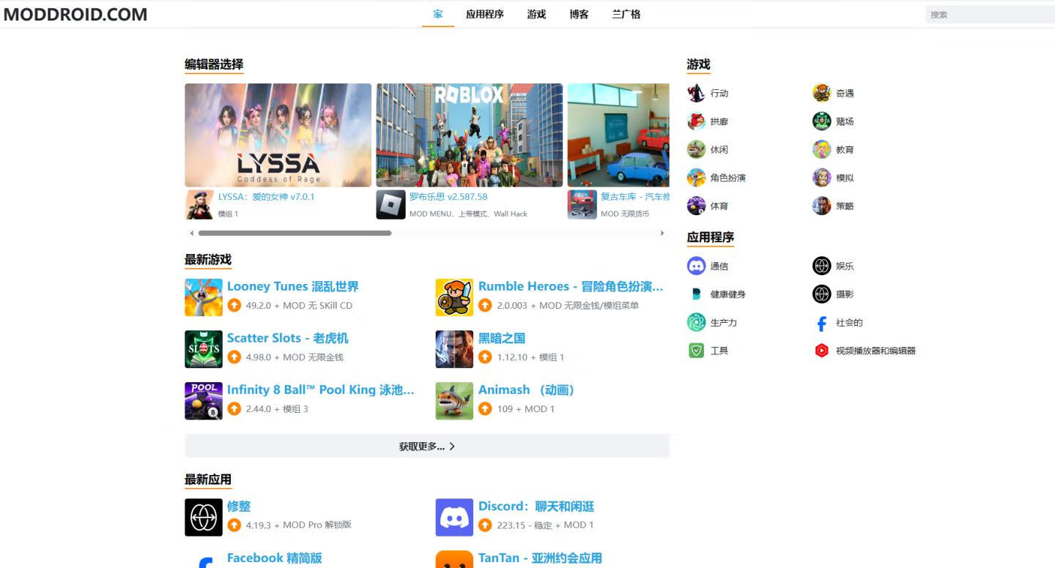Open the Looney Tunes game icon
Viewport: 1055px width, 568px height.
click(x=204, y=297)
